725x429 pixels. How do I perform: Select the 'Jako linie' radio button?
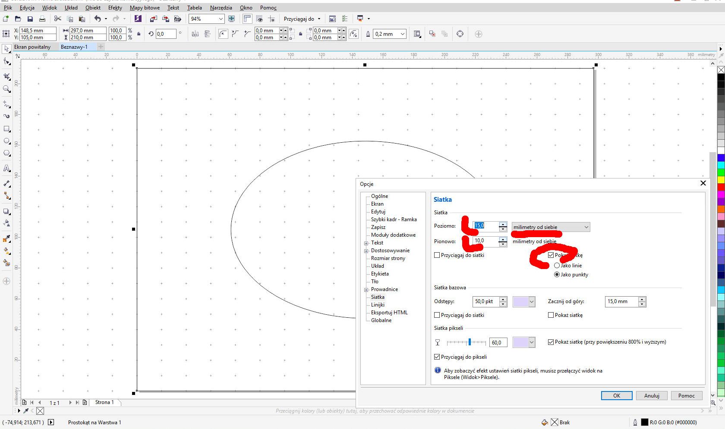[x=557, y=266]
